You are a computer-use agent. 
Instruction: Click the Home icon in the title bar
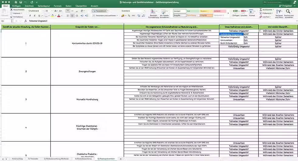16,2
